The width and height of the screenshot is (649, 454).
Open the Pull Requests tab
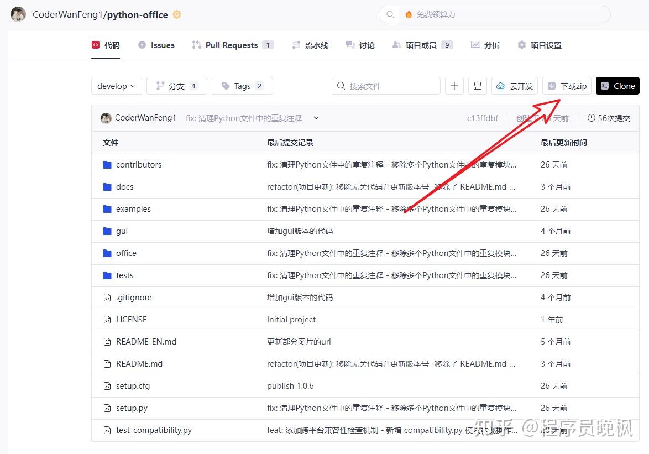pos(232,45)
